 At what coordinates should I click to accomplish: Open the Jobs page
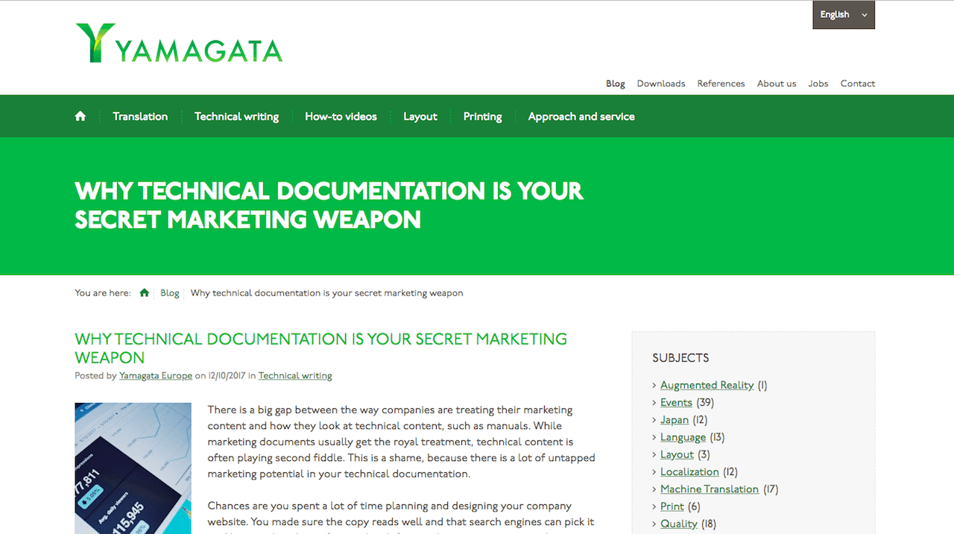pos(818,83)
